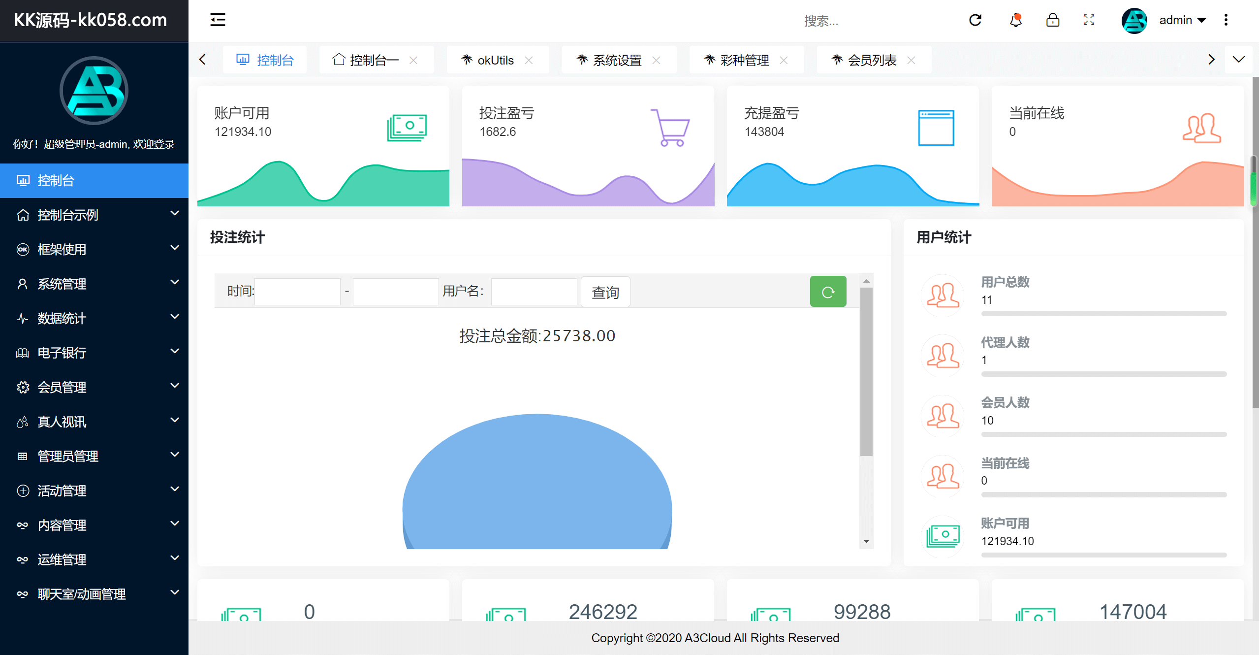
Task: Close the 系统设置 tab
Action: [656, 60]
